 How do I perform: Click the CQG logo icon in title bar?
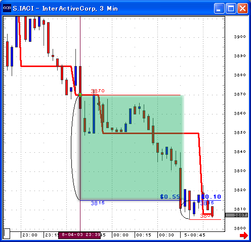click(x=7, y=8)
